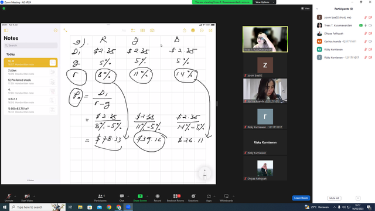
Task: Click Karina Ananda video thumbnail
Action: pos(265,91)
